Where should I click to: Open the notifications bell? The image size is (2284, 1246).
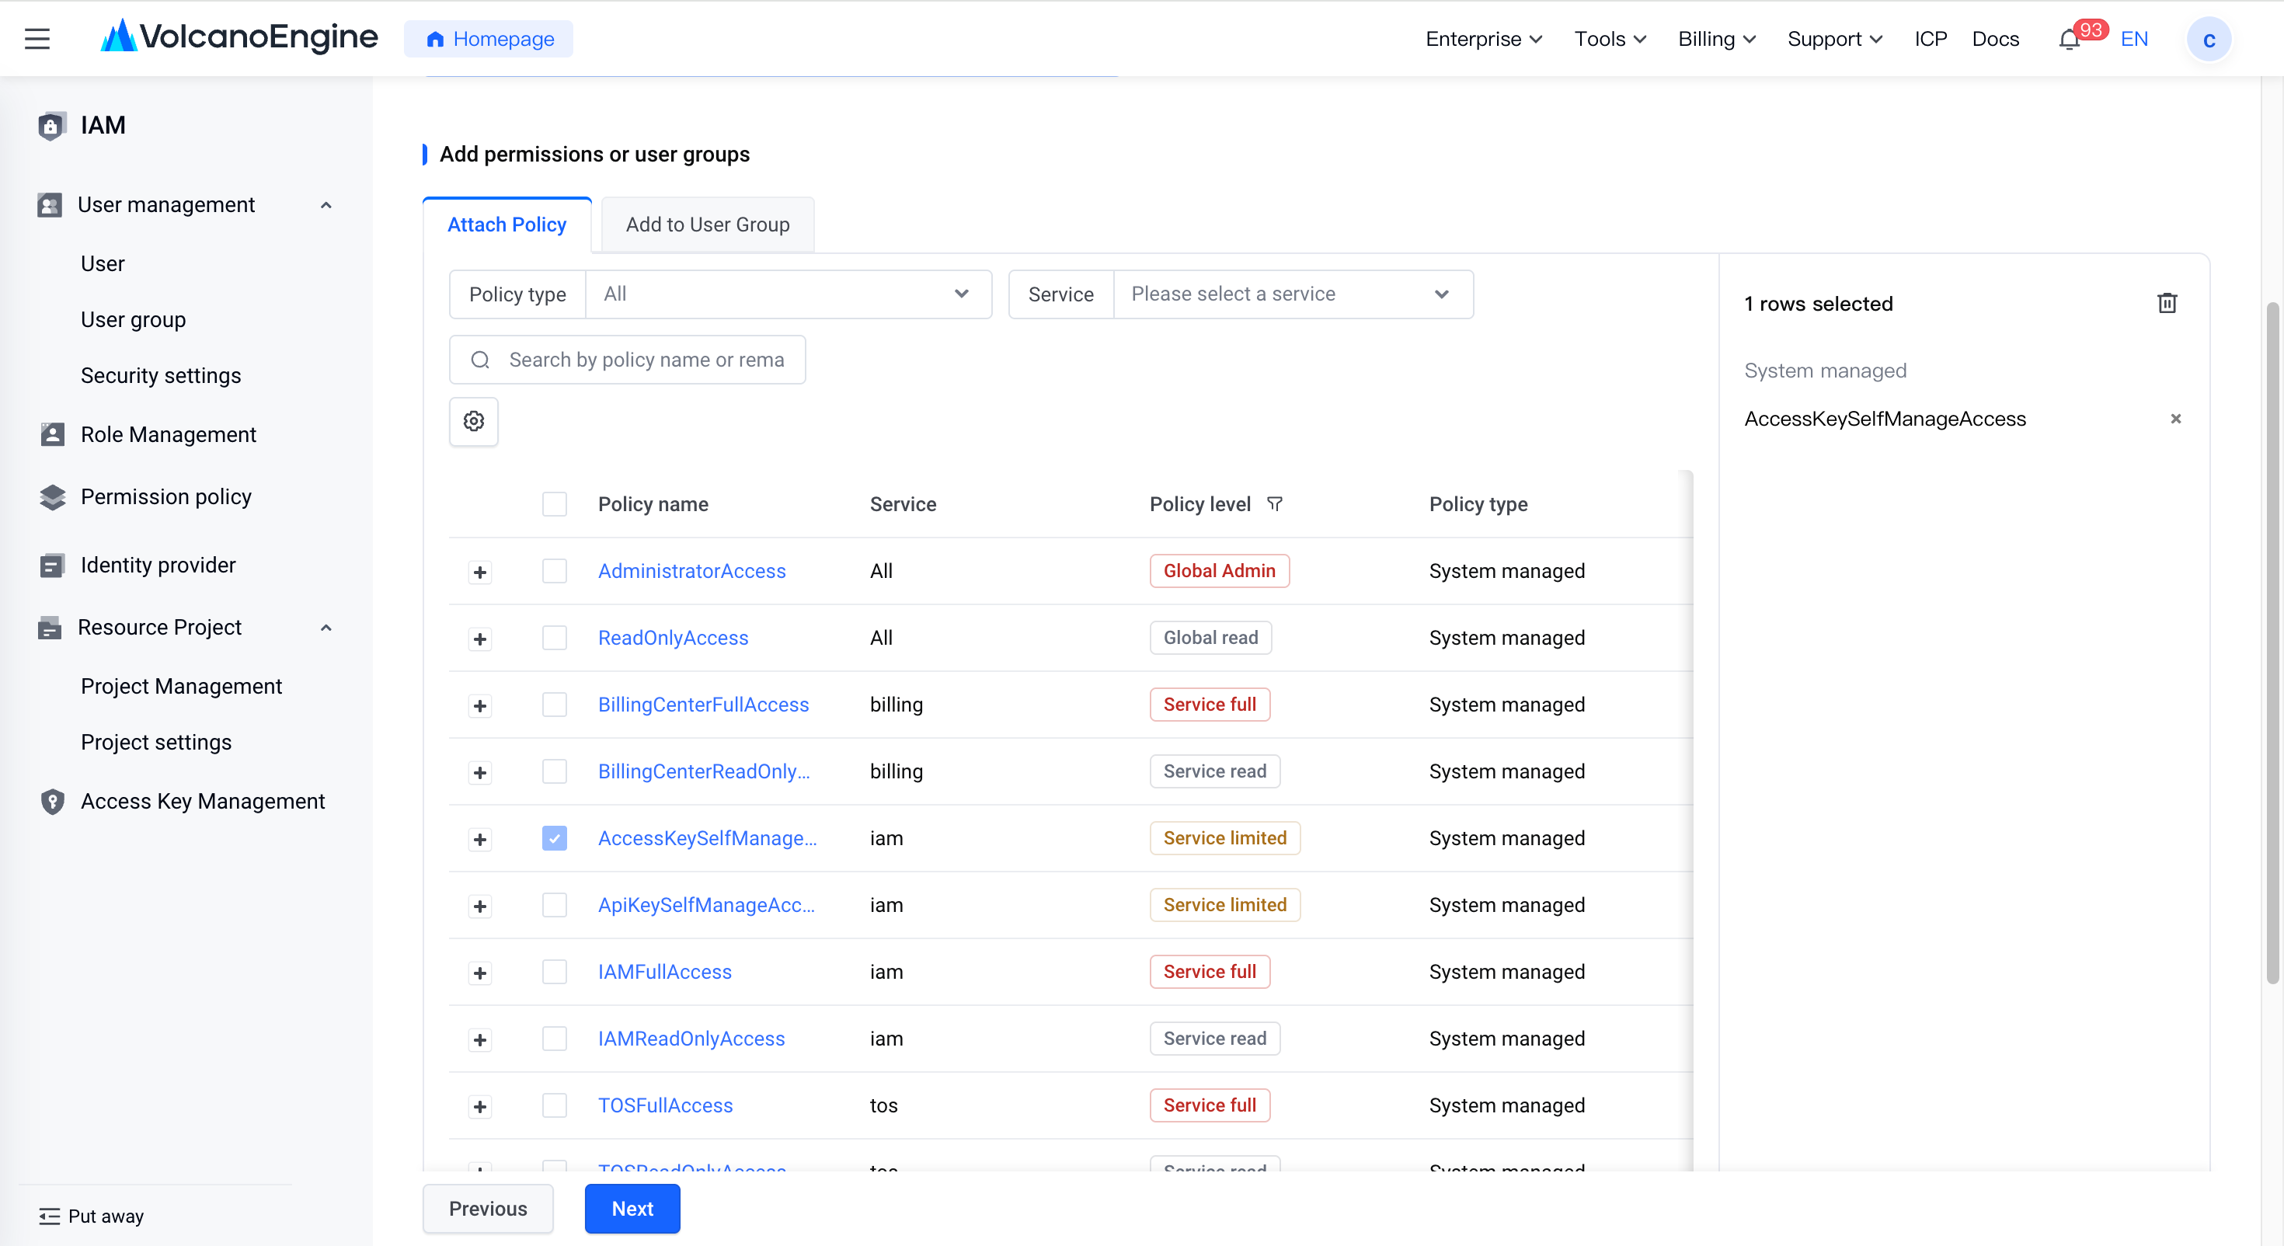(2069, 40)
